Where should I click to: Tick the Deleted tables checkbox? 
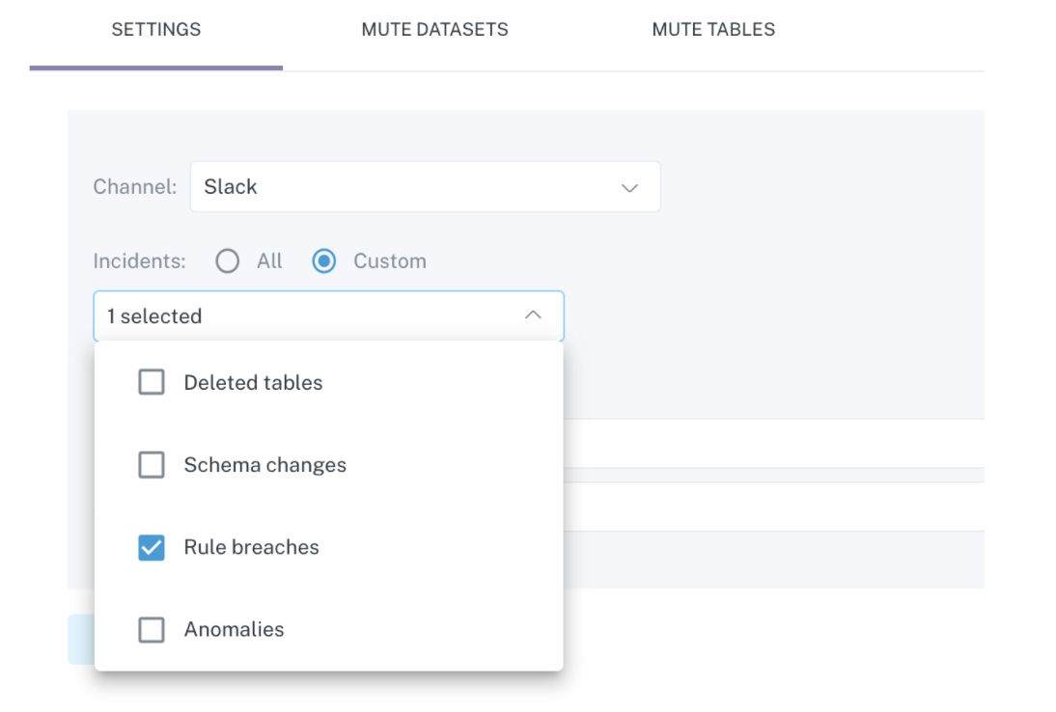click(x=152, y=383)
